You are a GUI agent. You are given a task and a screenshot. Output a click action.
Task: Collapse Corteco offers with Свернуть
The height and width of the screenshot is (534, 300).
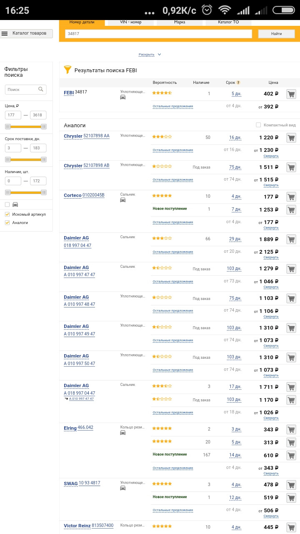pyautogui.click(x=271, y=228)
